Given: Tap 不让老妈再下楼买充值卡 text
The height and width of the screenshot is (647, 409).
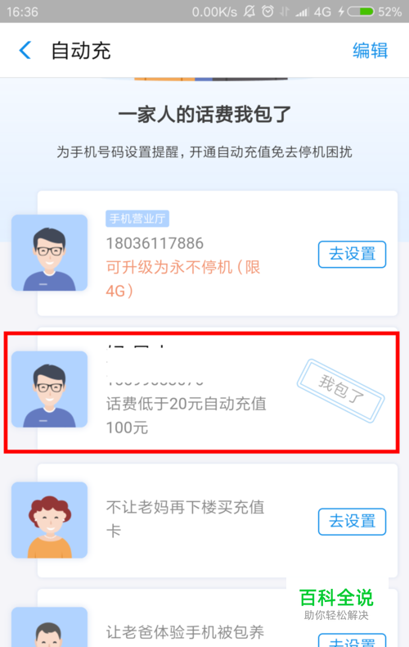Looking at the screenshot, I should 185,518.
